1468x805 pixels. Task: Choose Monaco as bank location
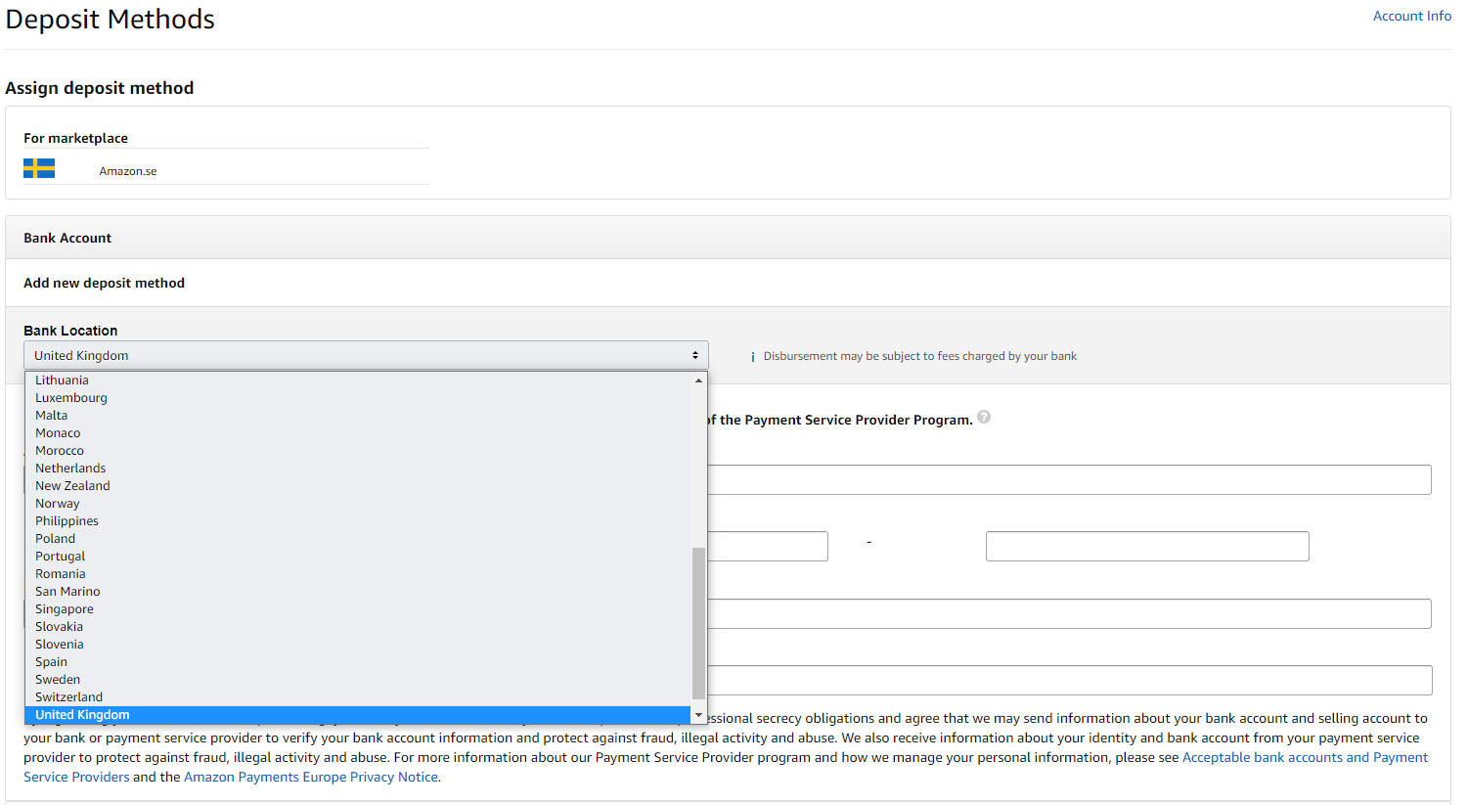click(358, 433)
